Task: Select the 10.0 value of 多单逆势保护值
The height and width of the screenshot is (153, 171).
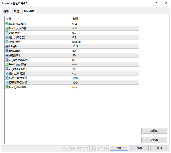Action: click(x=75, y=78)
